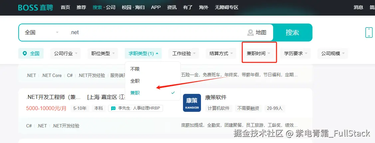Click the 康策 KANGCER company logo
The height and width of the screenshot is (143, 375).
(x=192, y=103)
